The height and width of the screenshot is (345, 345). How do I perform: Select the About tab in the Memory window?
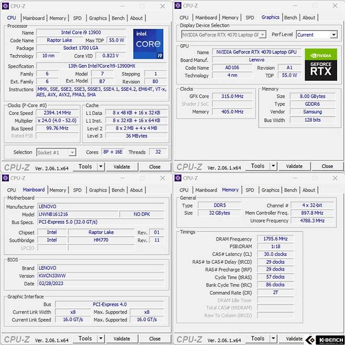click(309, 190)
